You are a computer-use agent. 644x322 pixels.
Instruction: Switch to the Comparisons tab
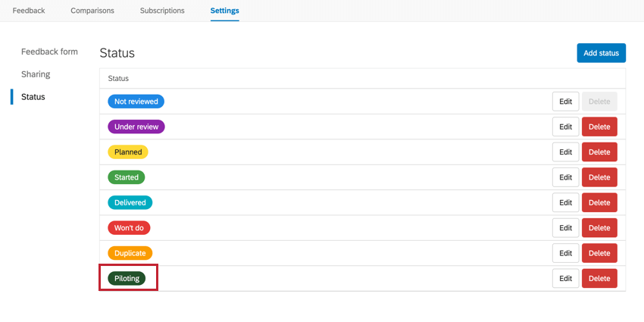pyautogui.click(x=92, y=11)
